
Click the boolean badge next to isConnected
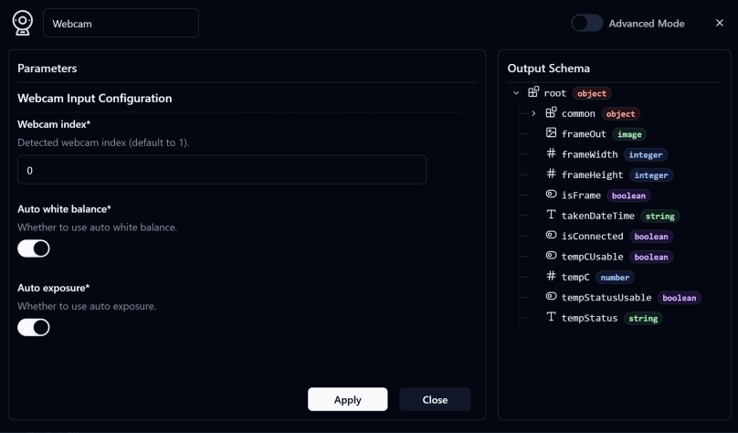point(651,237)
